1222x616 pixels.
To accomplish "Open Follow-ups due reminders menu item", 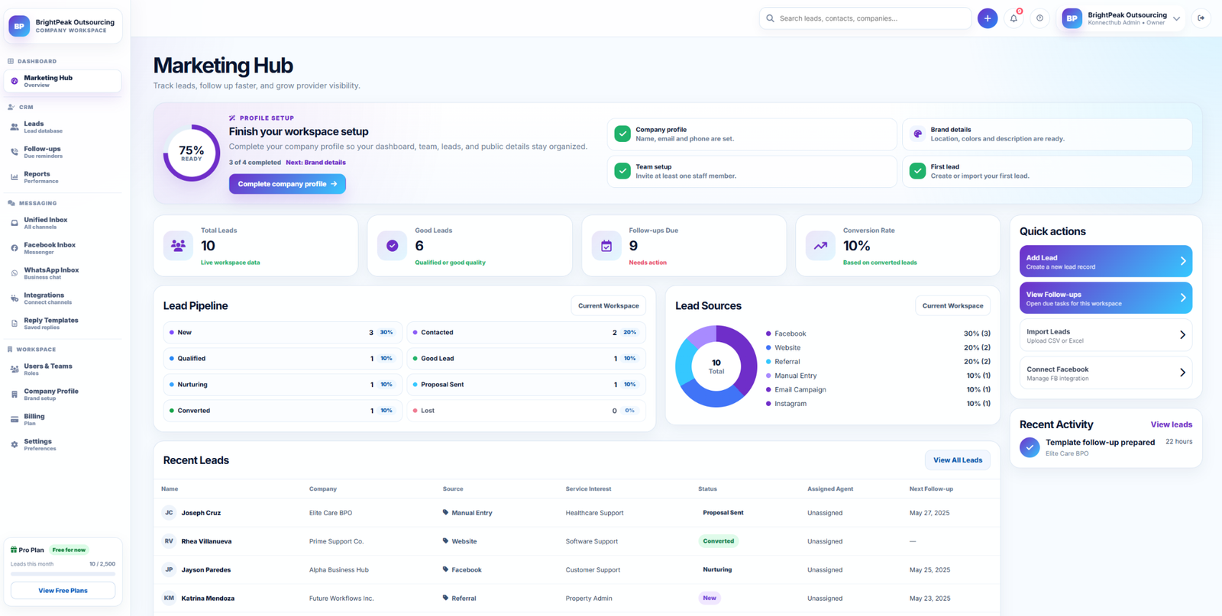I will 63,152.
